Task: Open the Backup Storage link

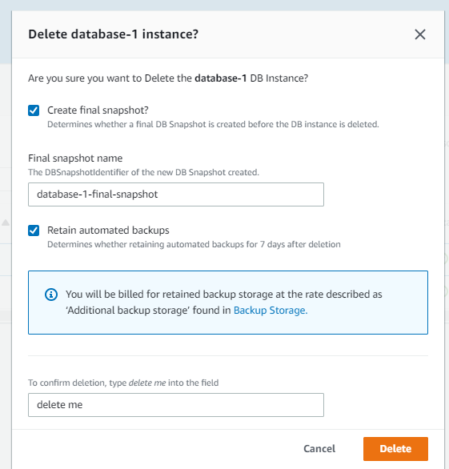Action: point(271,311)
